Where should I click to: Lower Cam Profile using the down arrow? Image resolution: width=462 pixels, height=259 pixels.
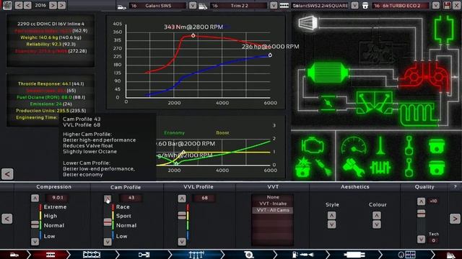[108, 242]
